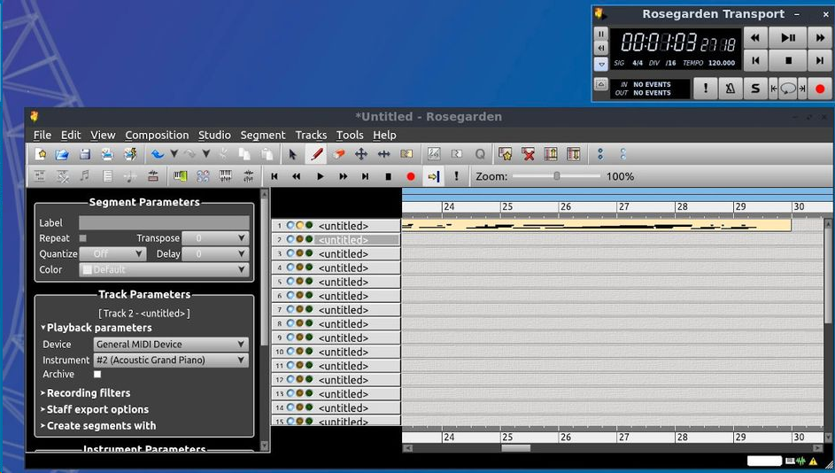Viewport: 835px width, 473px height.
Task: Move track up with the up-arrow icon
Action: tap(551, 154)
